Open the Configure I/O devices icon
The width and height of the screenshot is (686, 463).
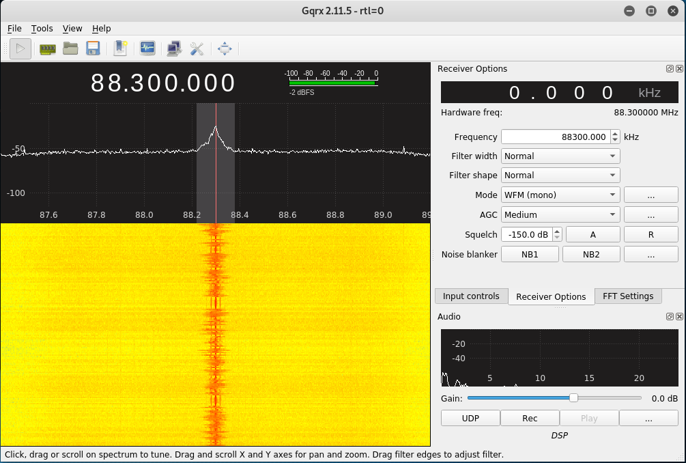[47, 48]
